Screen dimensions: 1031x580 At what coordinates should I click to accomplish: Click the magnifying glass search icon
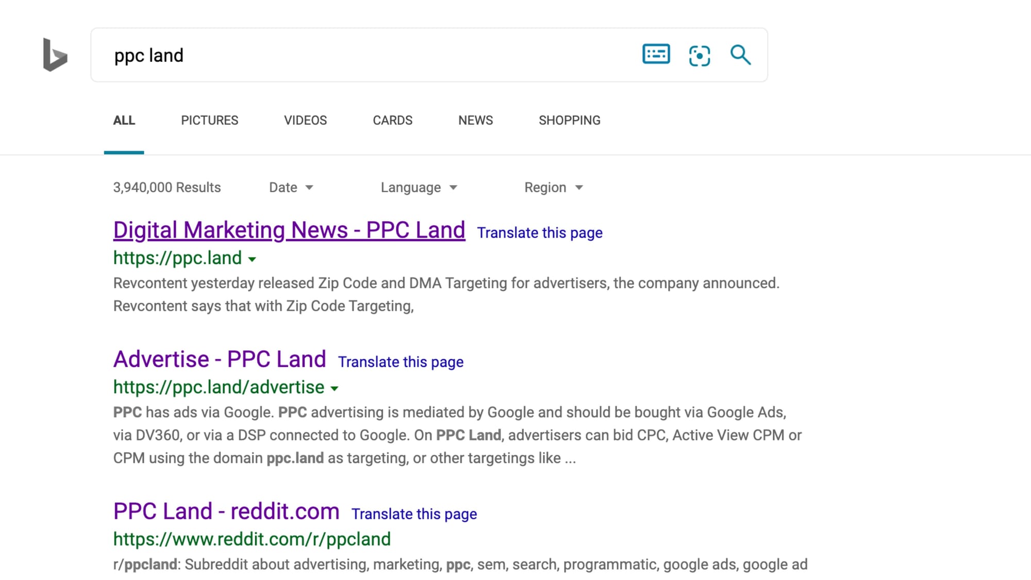pos(740,55)
